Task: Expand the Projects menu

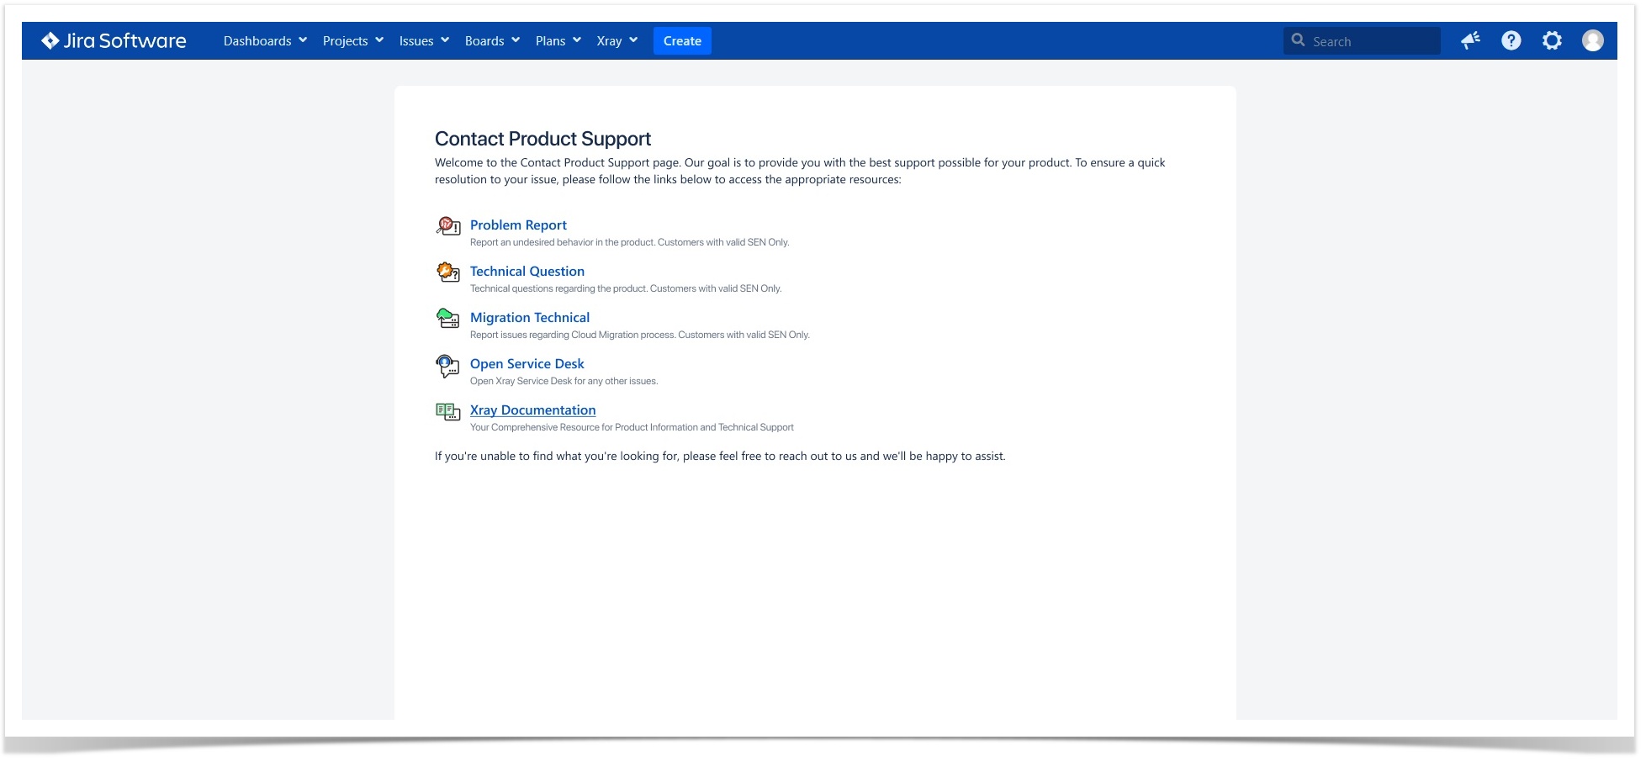Action: coord(353,40)
